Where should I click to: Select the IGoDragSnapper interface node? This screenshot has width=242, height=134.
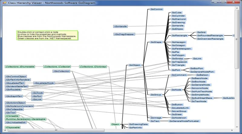(x=124, y=34)
